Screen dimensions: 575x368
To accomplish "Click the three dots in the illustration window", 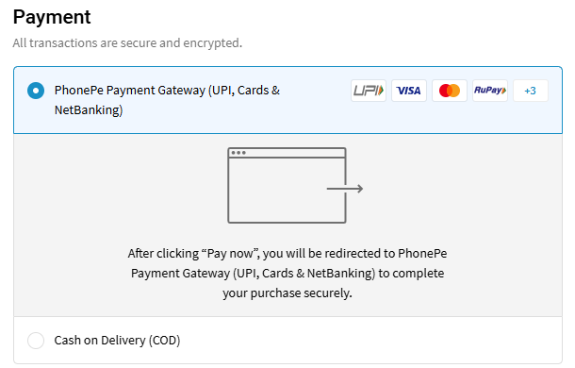I will point(238,153).
